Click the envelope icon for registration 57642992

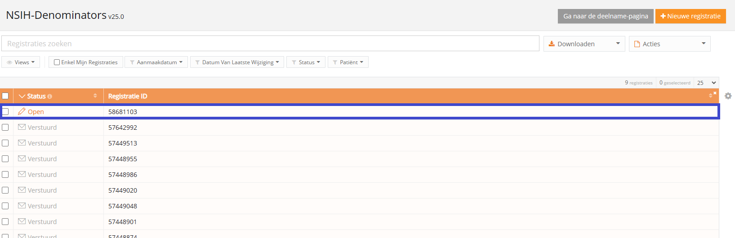[22, 127]
